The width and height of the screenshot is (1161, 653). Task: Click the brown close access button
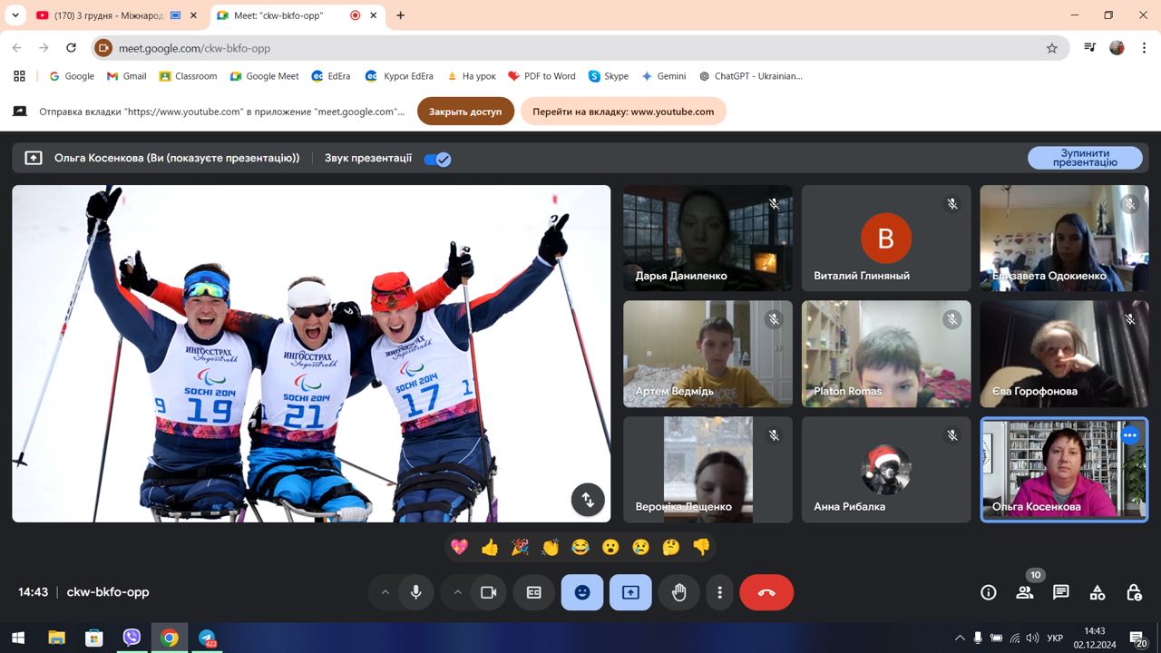pos(465,112)
